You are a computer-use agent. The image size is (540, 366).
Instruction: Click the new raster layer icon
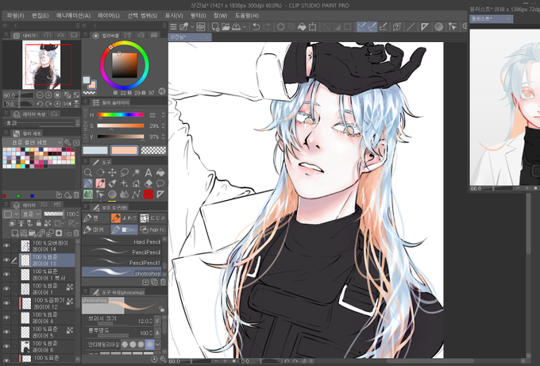[15, 233]
